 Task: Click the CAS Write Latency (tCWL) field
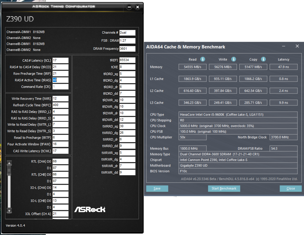click(60, 151)
